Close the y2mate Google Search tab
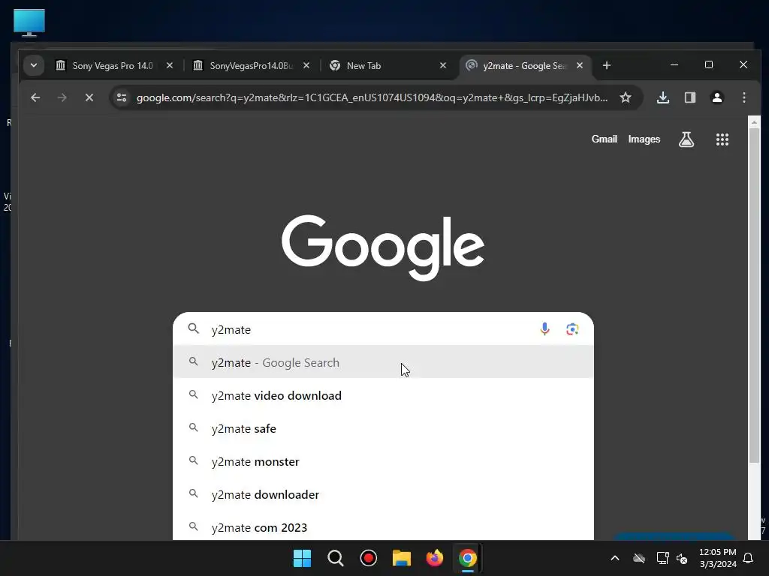Viewport: 769px width, 576px height. (x=580, y=65)
